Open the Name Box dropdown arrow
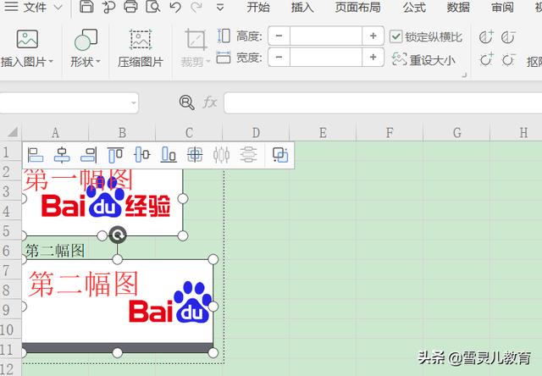 [134, 102]
